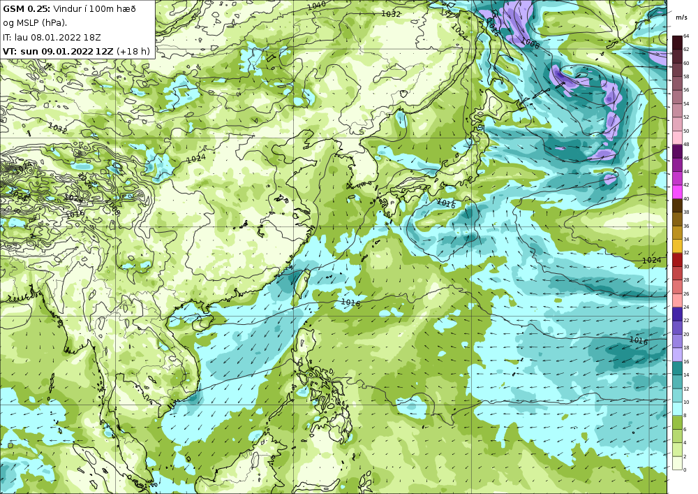Select the 24–26 m/s light pink legend band
Image resolution: width=698 pixels, height=494 pixels.
677,300
